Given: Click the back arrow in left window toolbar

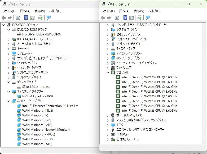Looking at the screenshot, I should 4,18.
